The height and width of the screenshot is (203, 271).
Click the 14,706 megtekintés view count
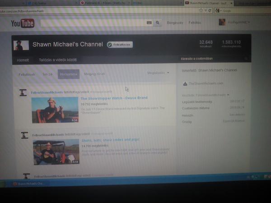pos(95,146)
